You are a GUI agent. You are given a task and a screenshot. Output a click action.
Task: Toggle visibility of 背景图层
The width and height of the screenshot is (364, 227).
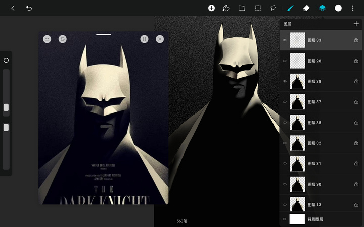[x=284, y=219]
